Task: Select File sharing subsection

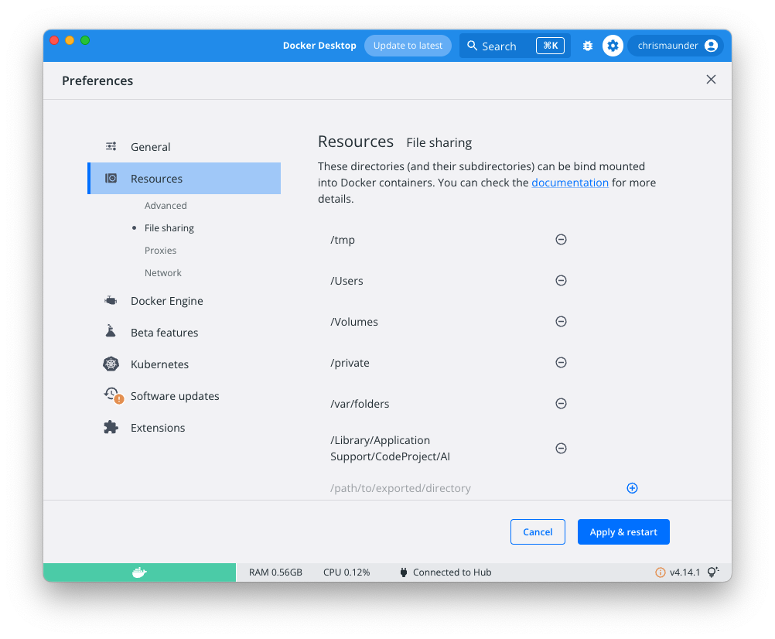Action: (169, 227)
